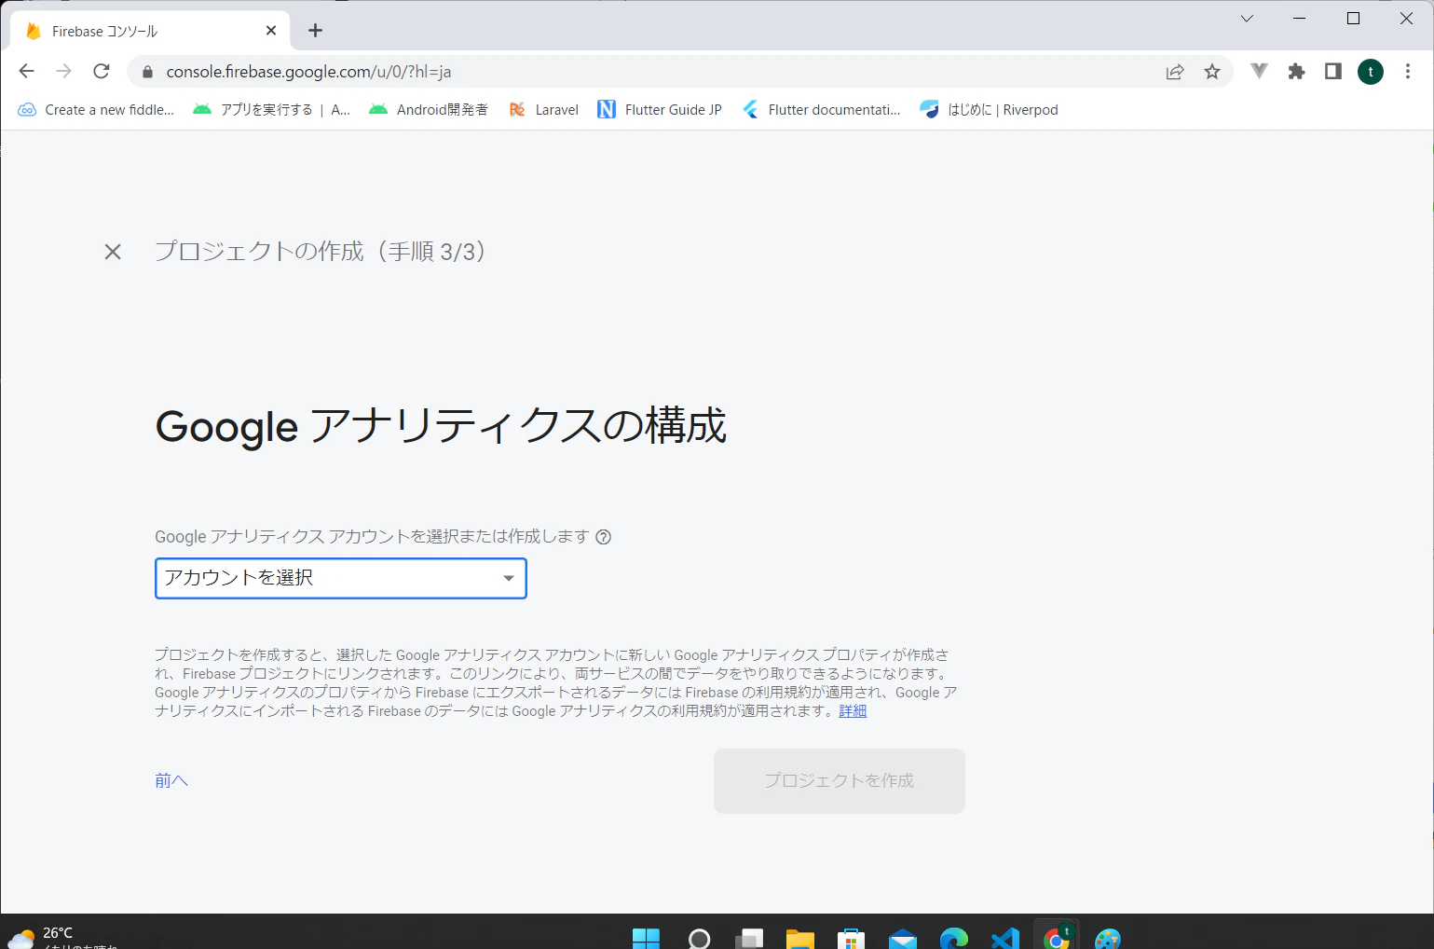Reload the page with the refresh icon
The width and height of the screenshot is (1434, 949).
click(x=102, y=72)
